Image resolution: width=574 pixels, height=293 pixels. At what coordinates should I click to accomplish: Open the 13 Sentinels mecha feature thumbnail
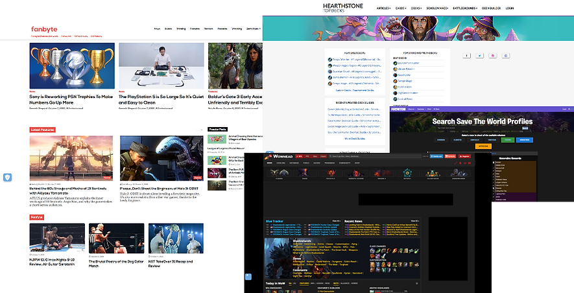71,158
